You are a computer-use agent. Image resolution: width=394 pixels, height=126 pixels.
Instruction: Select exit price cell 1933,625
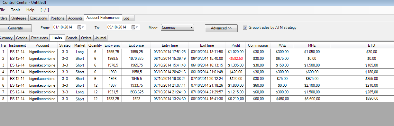tap(136, 92)
